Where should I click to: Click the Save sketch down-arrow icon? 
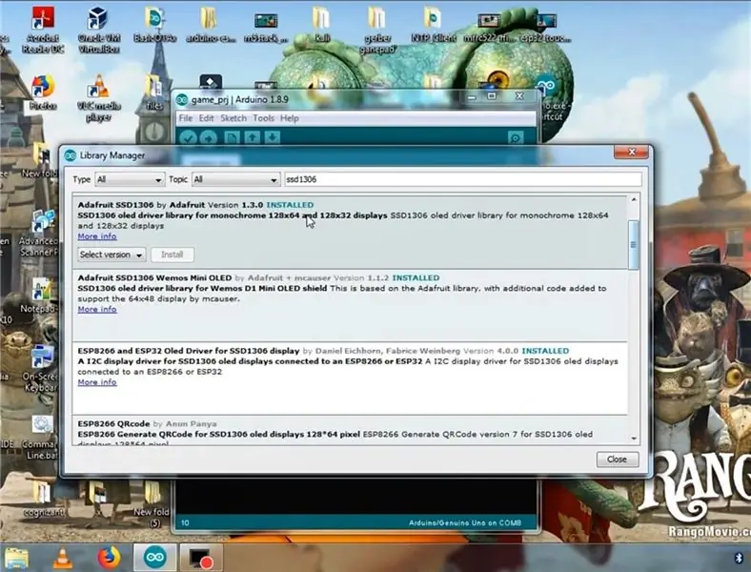[x=272, y=138]
